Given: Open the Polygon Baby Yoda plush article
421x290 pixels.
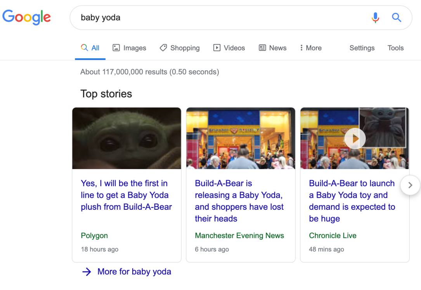Looking at the screenshot, I should coord(124,195).
